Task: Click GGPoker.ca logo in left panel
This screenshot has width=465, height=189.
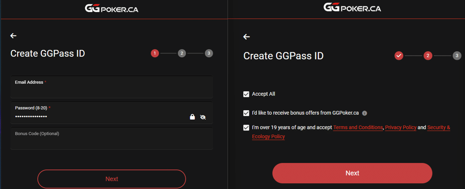Action: point(111,9)
